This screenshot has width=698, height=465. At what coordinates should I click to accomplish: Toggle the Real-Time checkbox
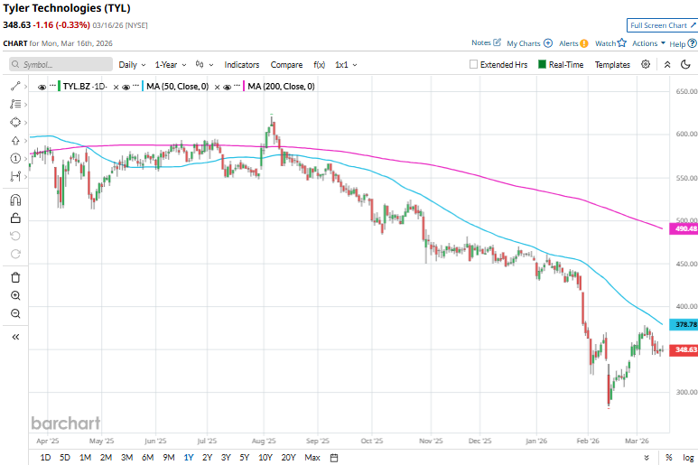click(x=542, y=64)
